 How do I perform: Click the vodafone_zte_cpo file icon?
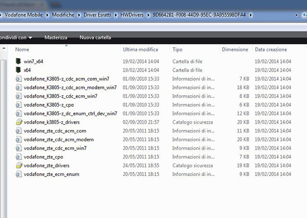[19, 157]
